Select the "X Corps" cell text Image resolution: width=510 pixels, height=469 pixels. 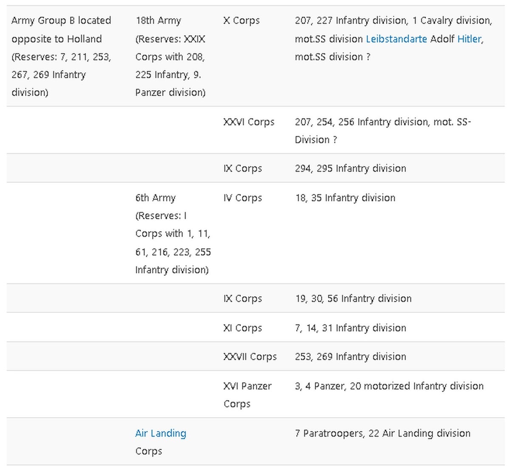[x=241, y=20]
